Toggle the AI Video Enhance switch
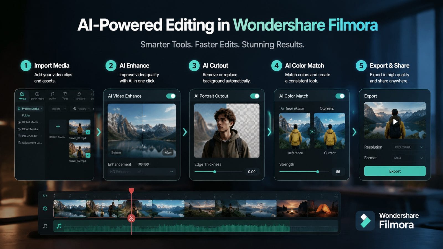Viewport: 443px width, 249px height. 171,96
